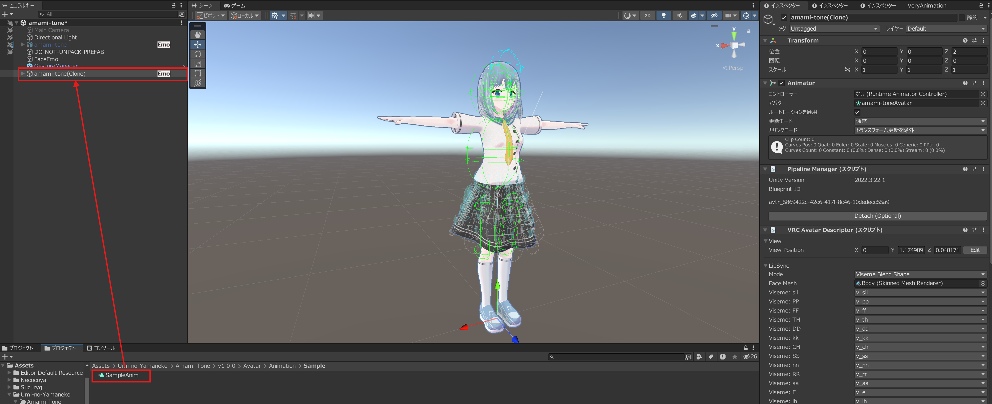
Task: Select SampleAnim asset in Project
Action: coord(118,375)
